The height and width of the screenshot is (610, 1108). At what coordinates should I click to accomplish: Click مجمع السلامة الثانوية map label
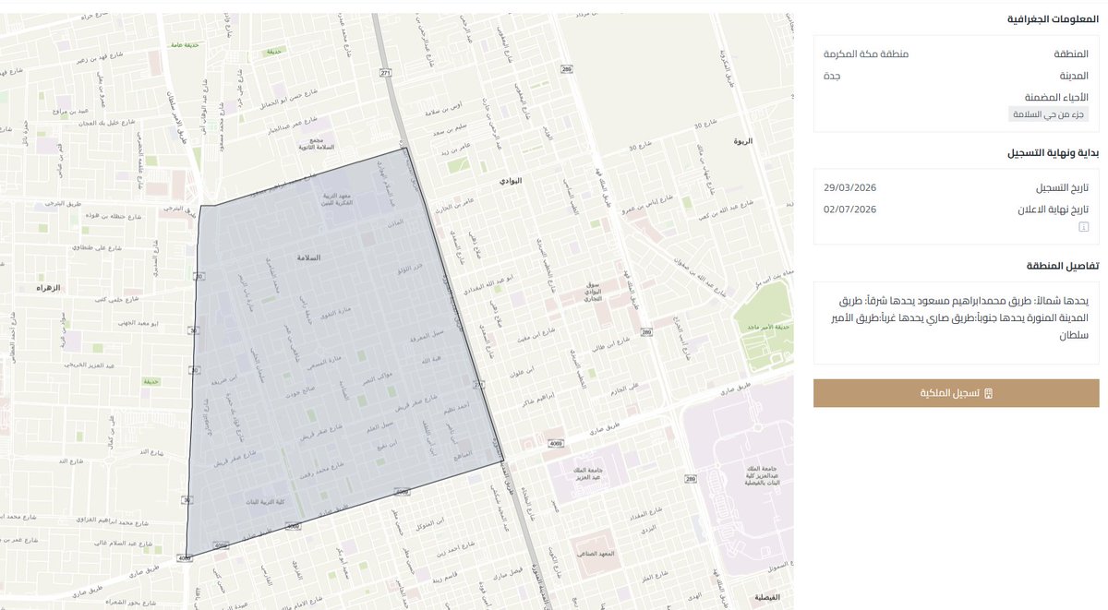tap(318, 144)
